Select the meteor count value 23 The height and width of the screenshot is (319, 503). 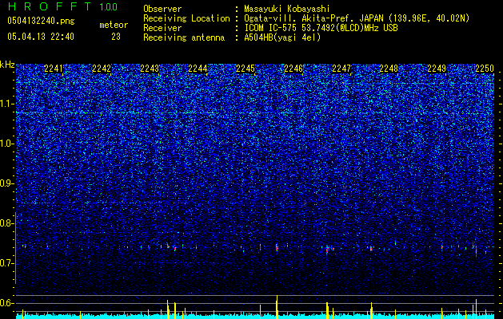click(x=116, y=37)
